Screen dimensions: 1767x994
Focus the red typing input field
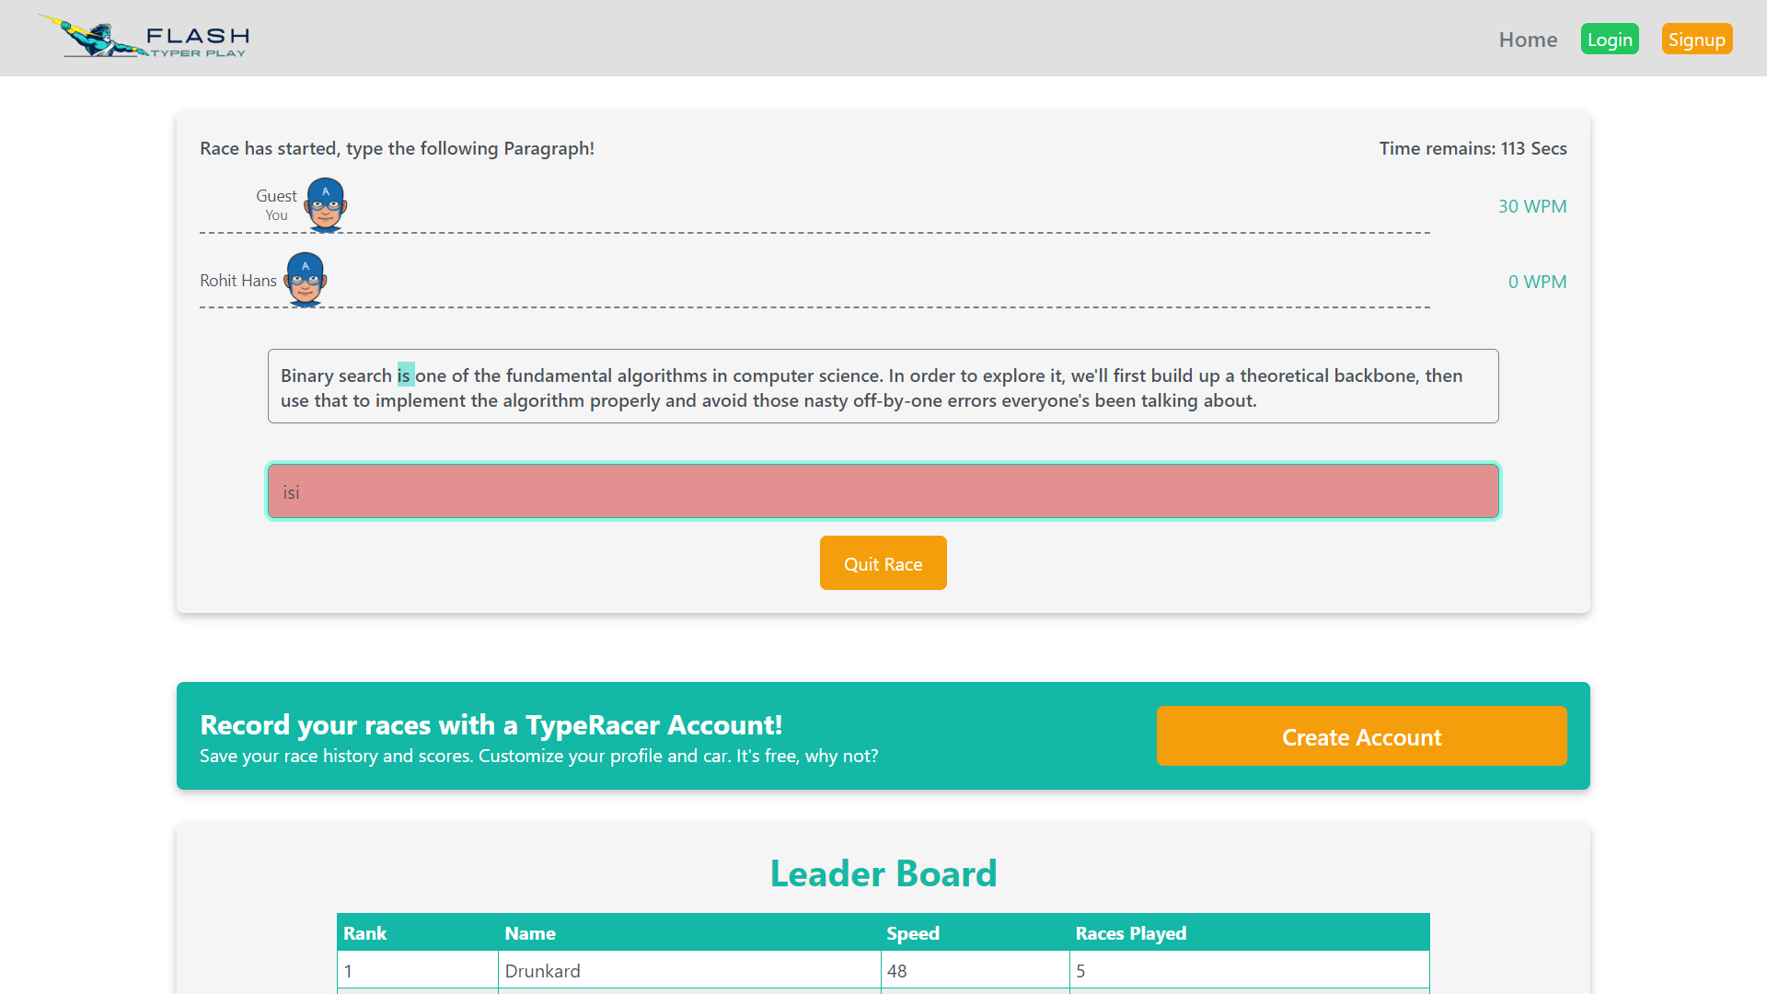click(883, 491)
